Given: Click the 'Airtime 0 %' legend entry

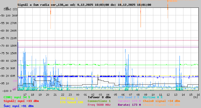Looking at the screenshot, I should (x=153, y=97).
